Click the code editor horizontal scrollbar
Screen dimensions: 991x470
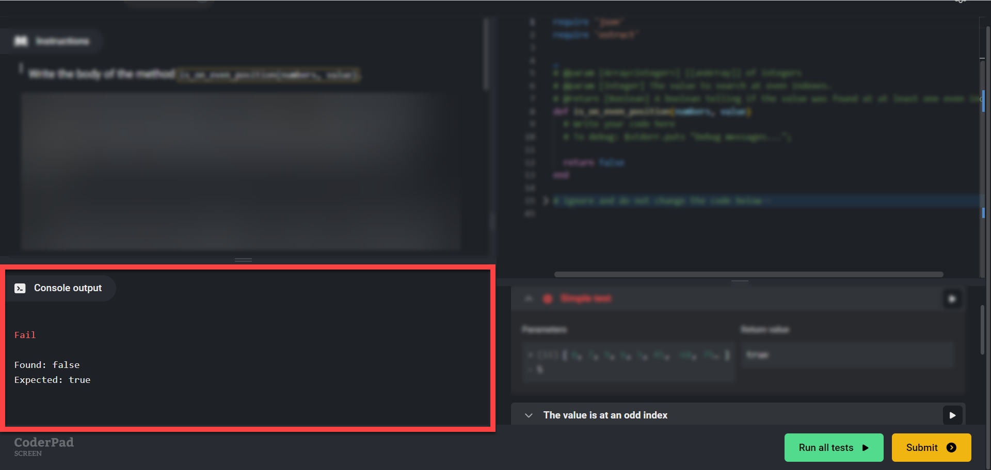point(748,275)
